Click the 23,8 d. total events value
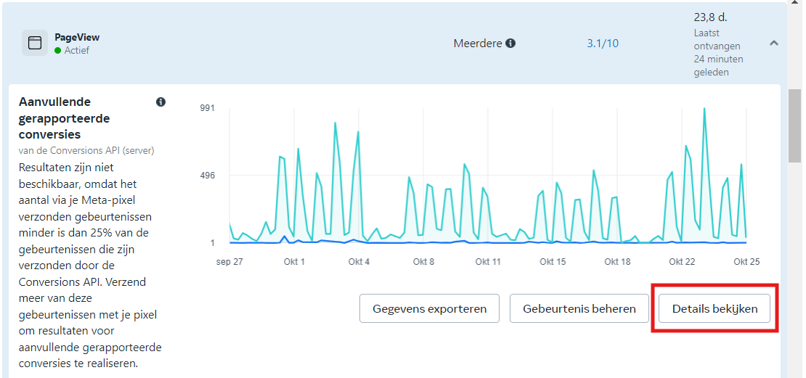This screenshot has width=806, height=378. click(710, 17)
